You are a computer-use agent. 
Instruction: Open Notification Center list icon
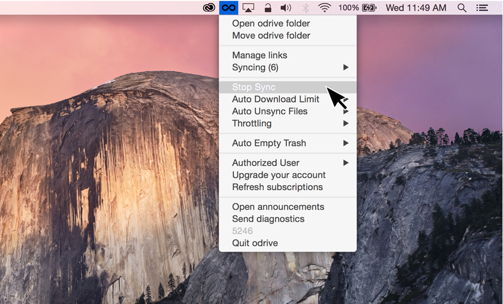[x=482, y=8]
